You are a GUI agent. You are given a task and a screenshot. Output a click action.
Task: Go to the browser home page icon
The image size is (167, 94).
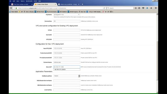151,8
